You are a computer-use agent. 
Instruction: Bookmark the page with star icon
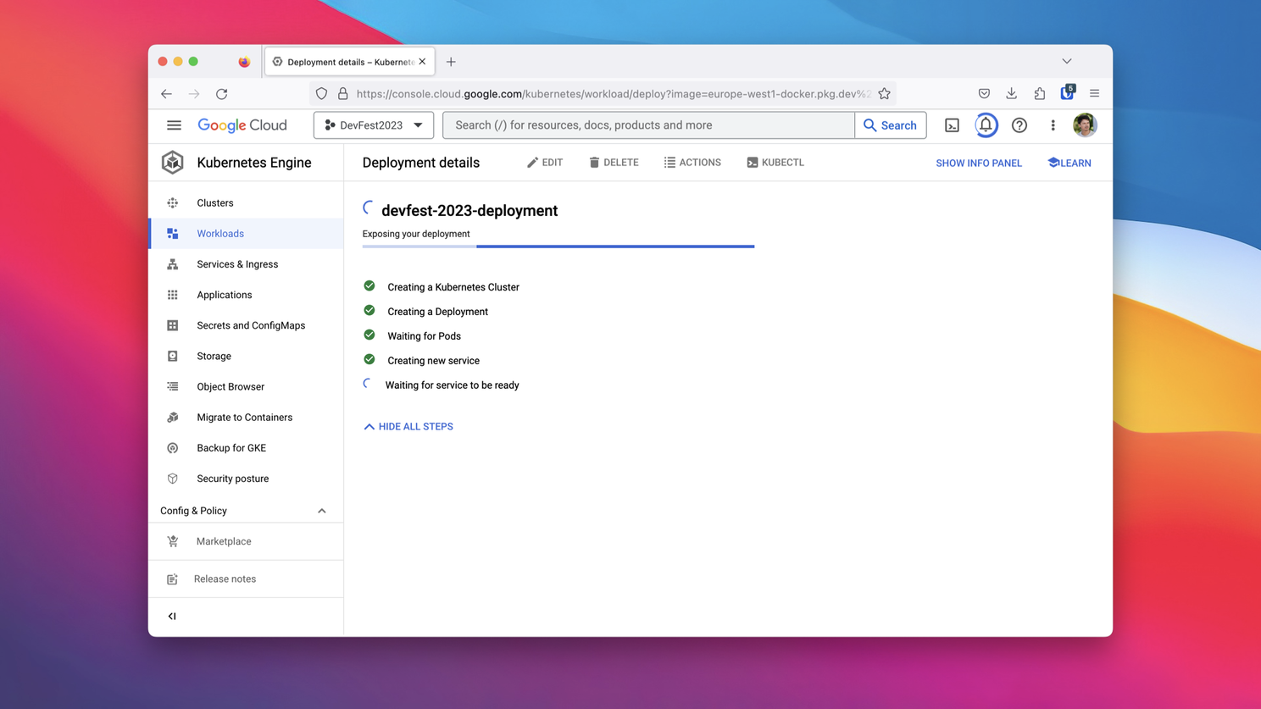885,94
